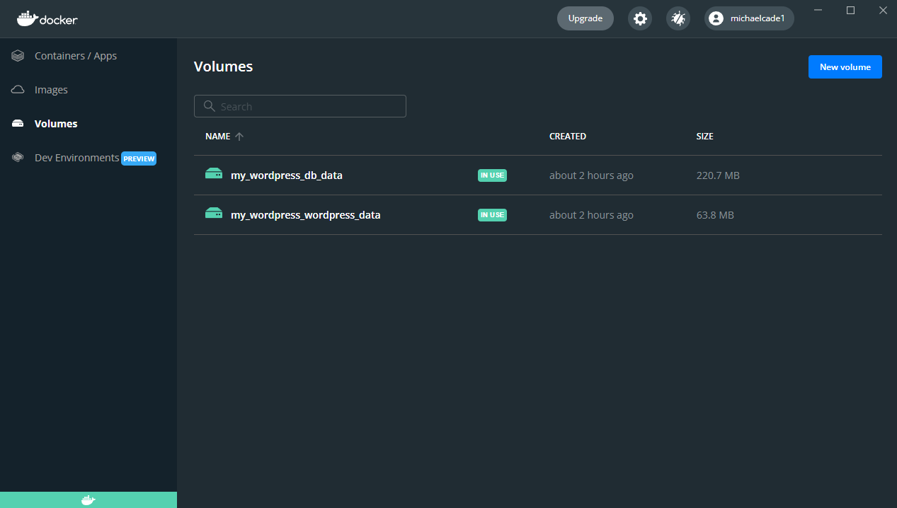Click the my_wordpress_db_data volume drive icon
897x508 pixels.
click(214, 174)
